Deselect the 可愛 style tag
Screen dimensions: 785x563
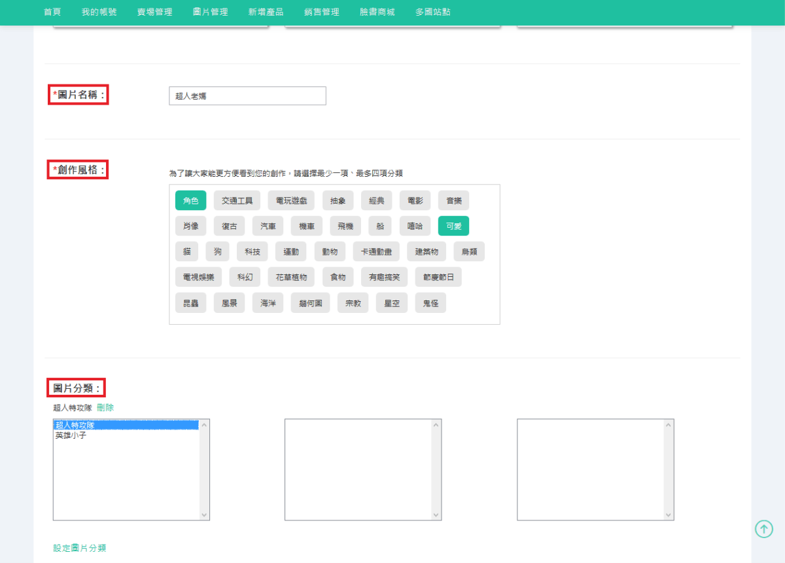(453, 226)
